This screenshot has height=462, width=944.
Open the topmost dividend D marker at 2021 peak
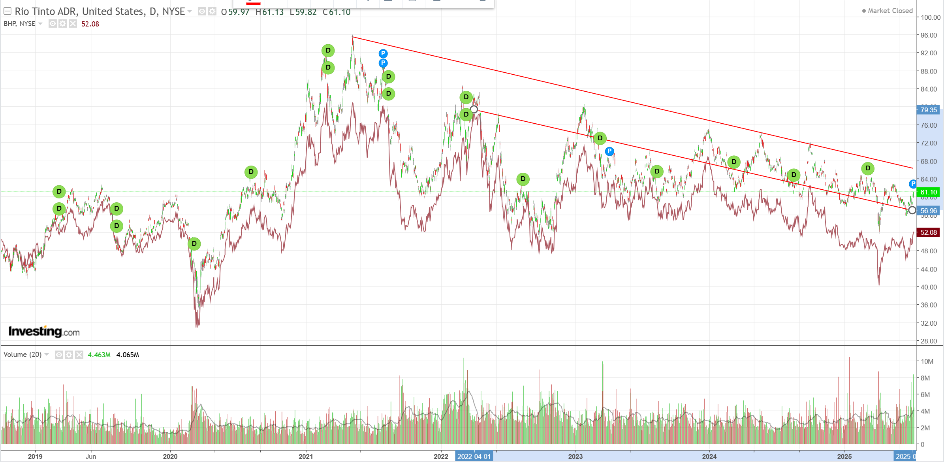pos(328,51)
